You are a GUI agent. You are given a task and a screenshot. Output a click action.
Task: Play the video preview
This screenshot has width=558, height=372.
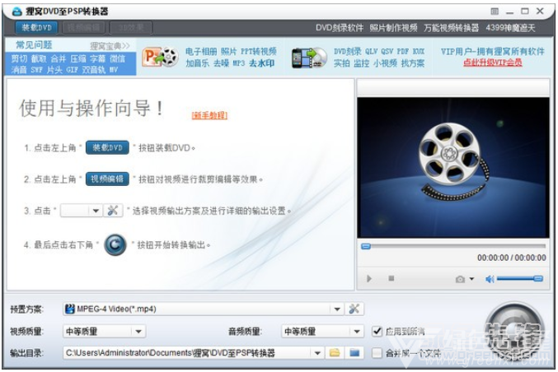369,278
